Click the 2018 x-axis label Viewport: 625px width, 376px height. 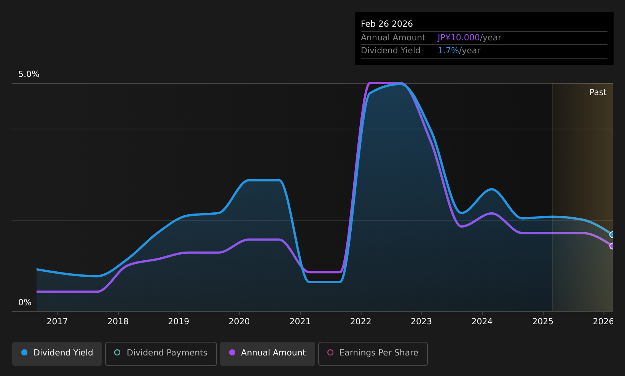click(x=118, y=322)
